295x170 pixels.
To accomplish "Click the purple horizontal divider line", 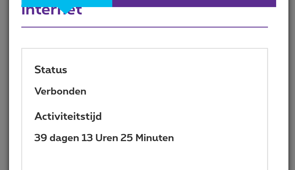I will [x=144, y=27].
